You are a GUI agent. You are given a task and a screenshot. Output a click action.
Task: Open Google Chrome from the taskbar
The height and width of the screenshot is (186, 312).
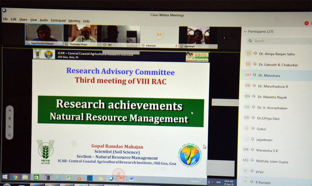pos(15,177)
